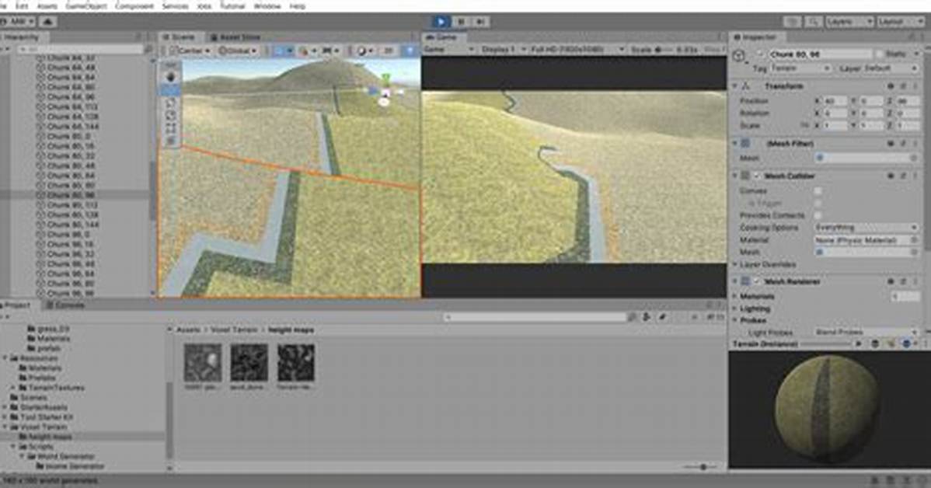Click Voxel Terrain in the breadcrumb path

tap(234, 330)
